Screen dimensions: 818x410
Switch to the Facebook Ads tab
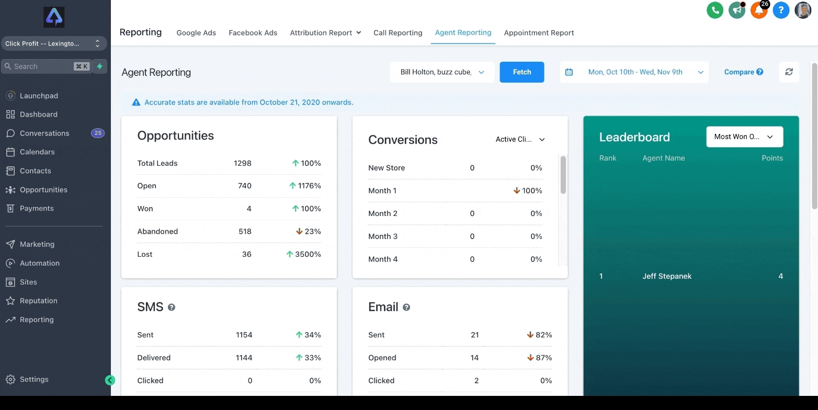pos(253,32)
